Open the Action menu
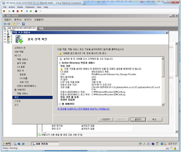181x152 pixels. click(x=12, y=7)
